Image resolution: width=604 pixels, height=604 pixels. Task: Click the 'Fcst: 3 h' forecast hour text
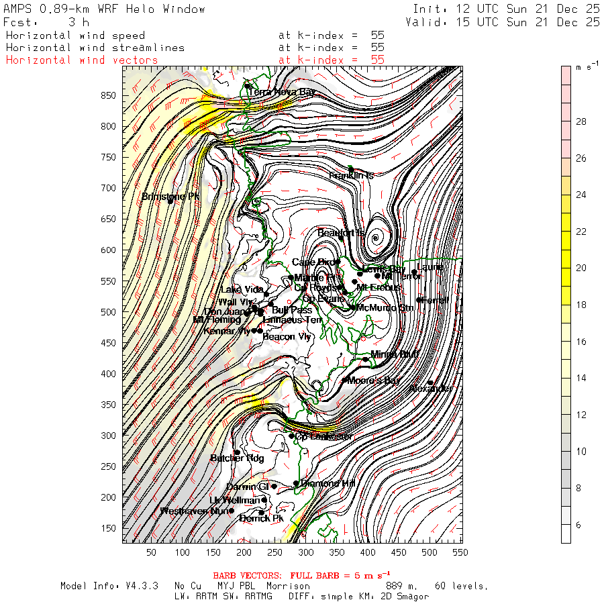[46, 22]
